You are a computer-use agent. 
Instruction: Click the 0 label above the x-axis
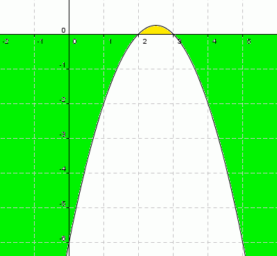tap(63, 31)
